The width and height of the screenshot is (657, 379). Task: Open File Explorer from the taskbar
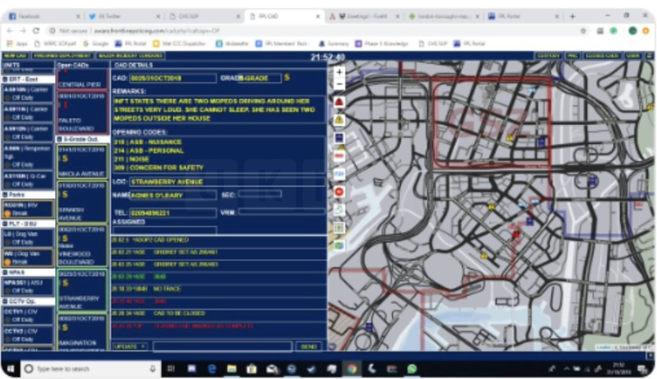(232, 369)
